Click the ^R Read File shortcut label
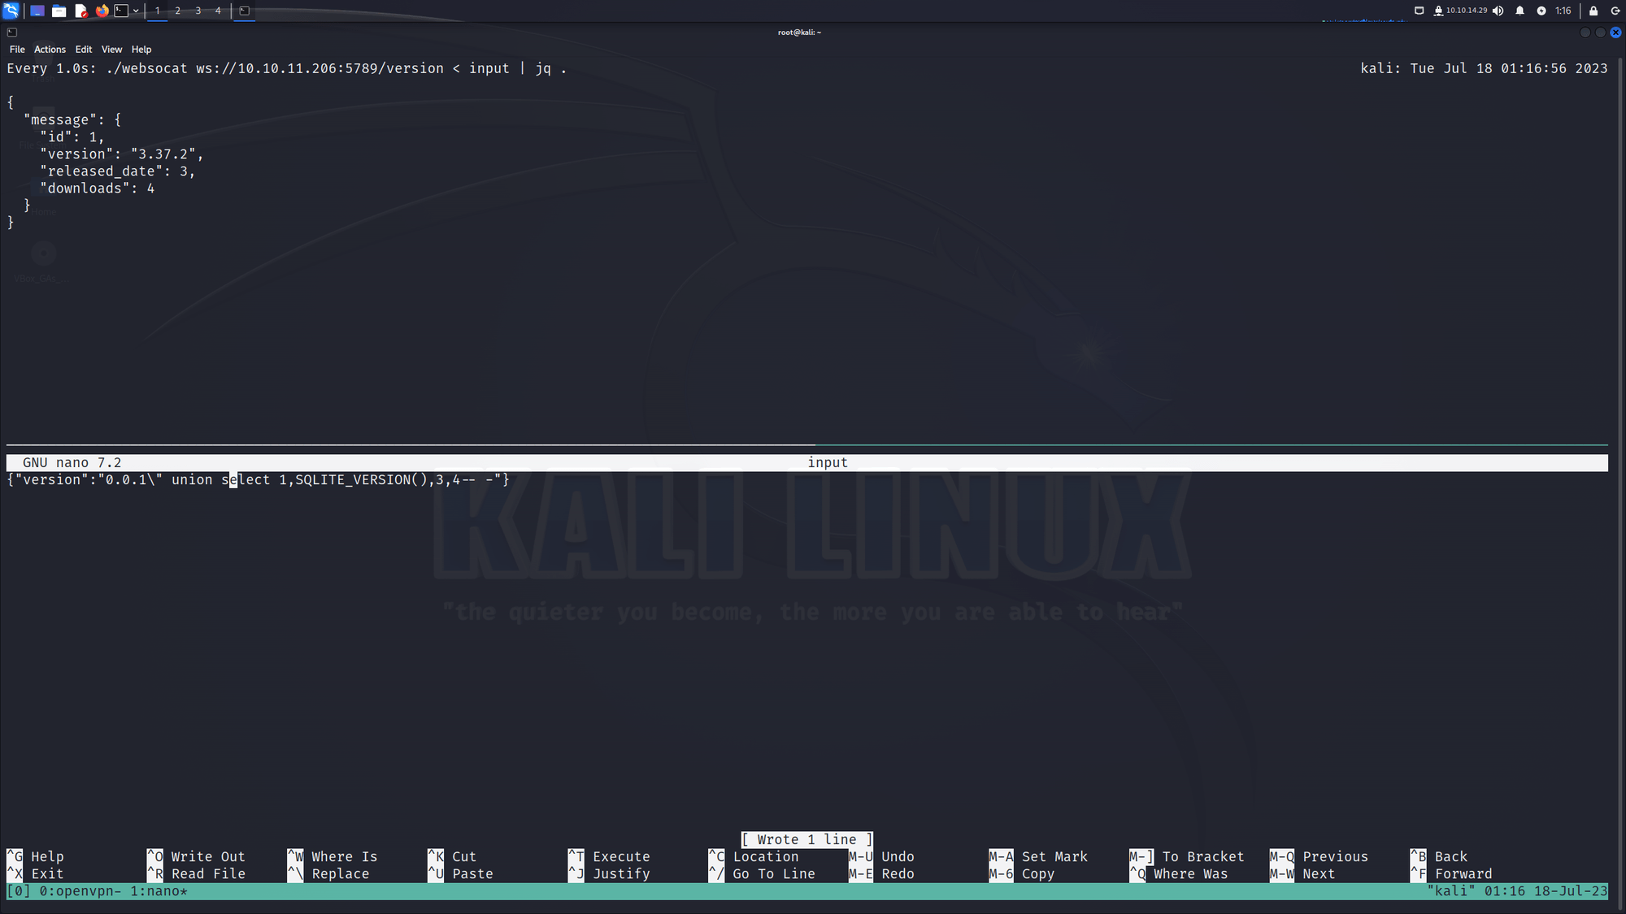Image resolution: width=1626 pixels, height=914 pixels. (x=196, y=873)
